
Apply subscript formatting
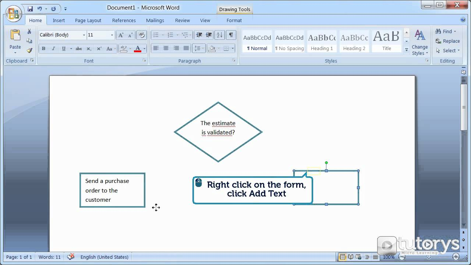pos(89,49)
